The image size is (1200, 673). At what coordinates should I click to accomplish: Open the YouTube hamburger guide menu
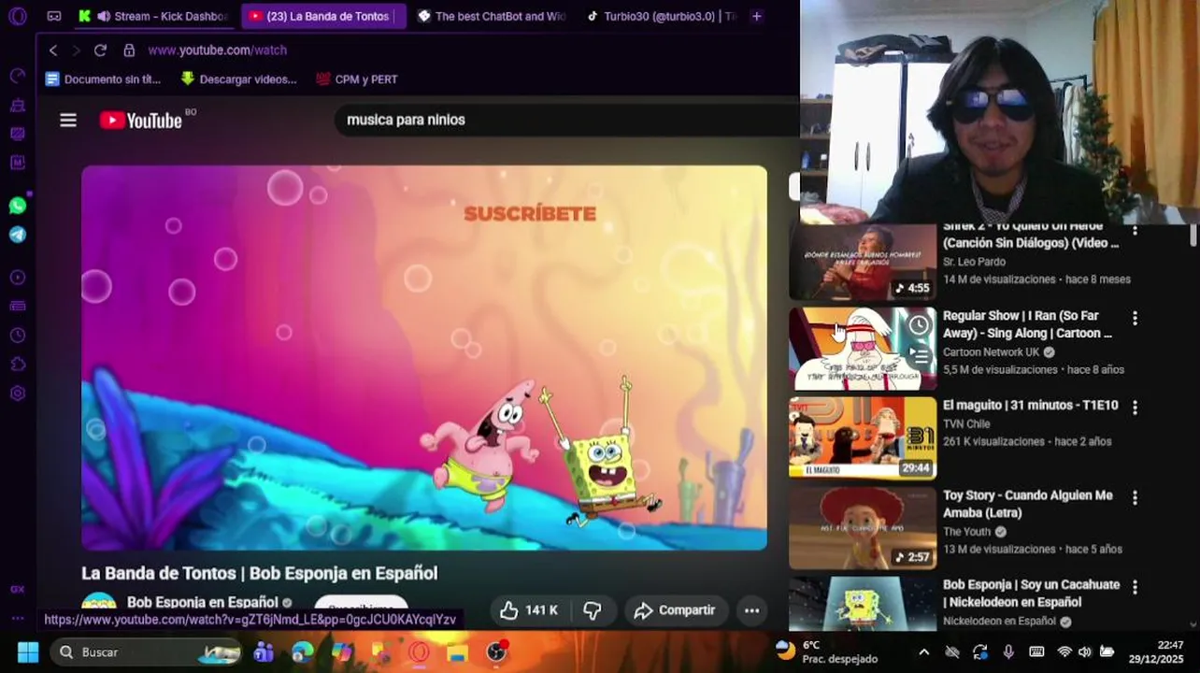click(68, 120)
